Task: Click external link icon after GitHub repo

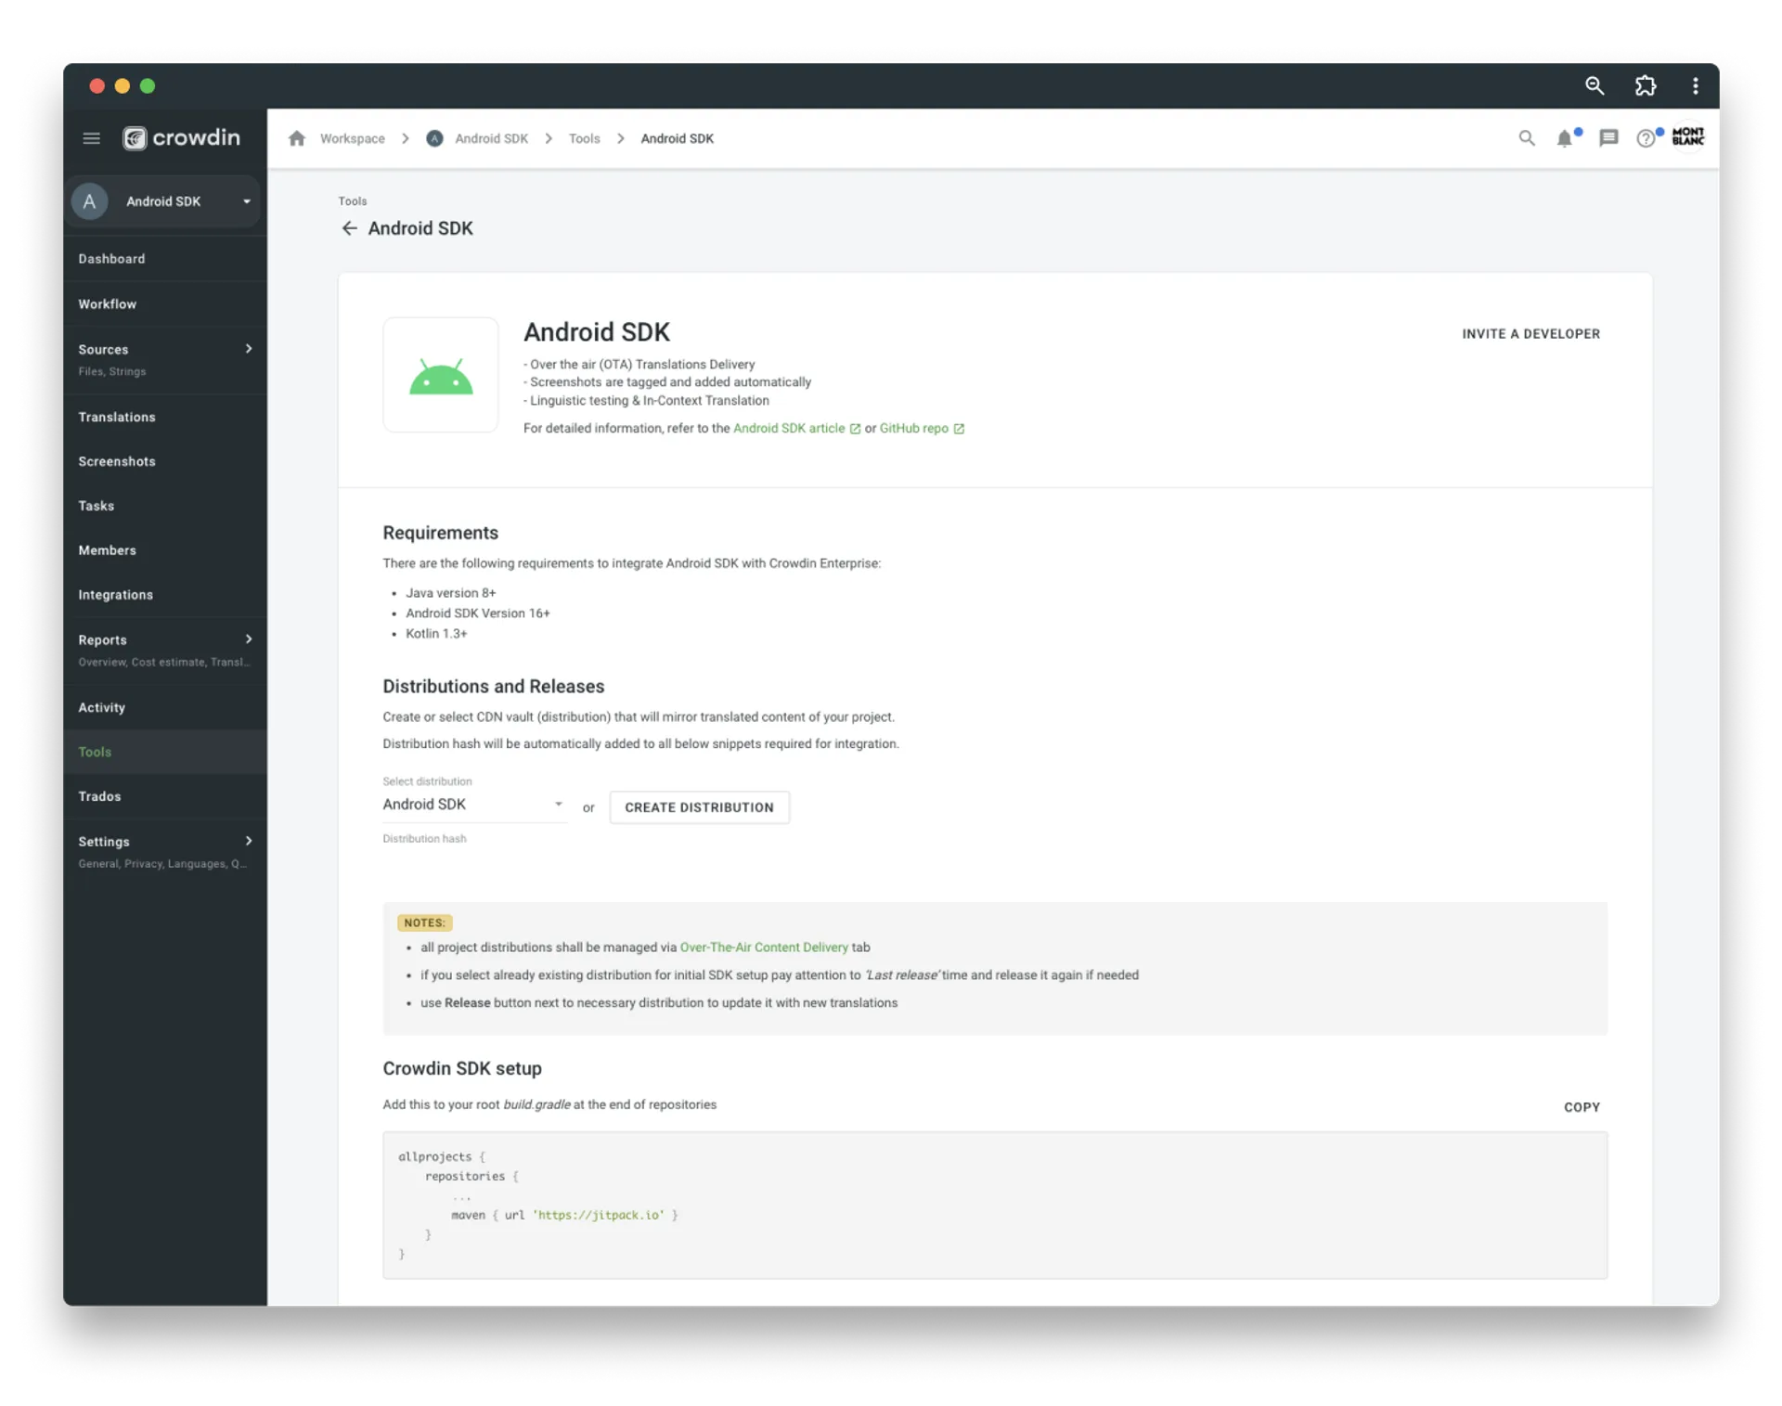Action: (959, 429)
